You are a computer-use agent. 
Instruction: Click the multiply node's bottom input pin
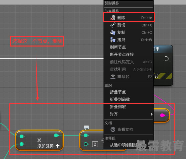coord(22,144)
